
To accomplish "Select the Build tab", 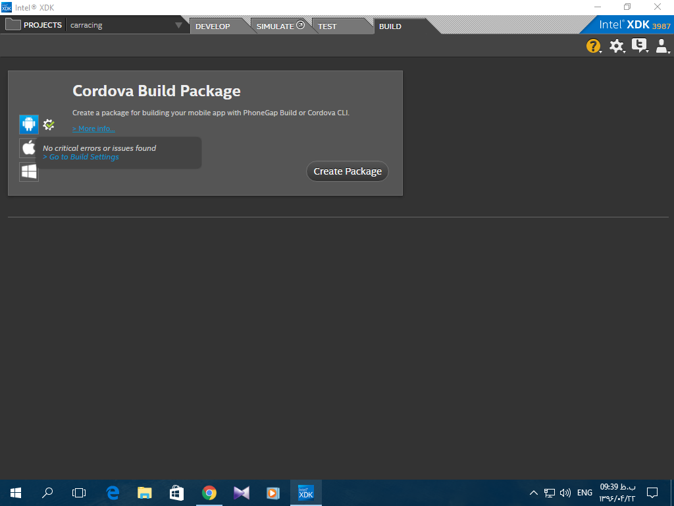I will click(390, 26).
